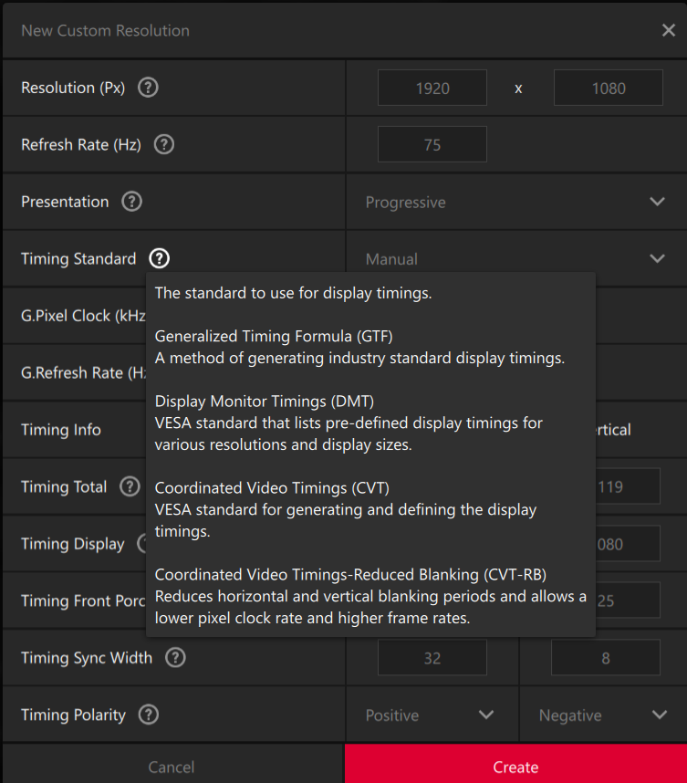Click help icon beside Timing Sync Width
Screen dimensions: 687x783
click(175, 657)
